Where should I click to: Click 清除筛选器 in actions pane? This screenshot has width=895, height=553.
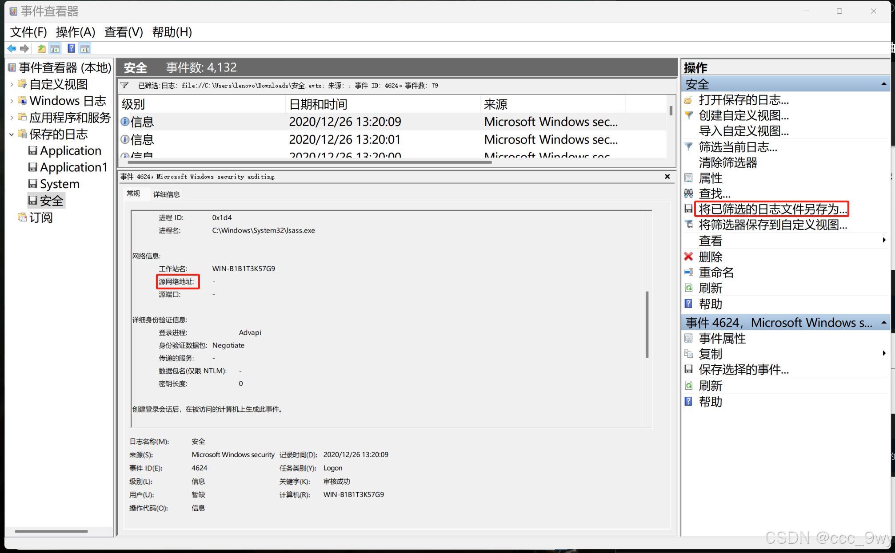click(728, 162)
